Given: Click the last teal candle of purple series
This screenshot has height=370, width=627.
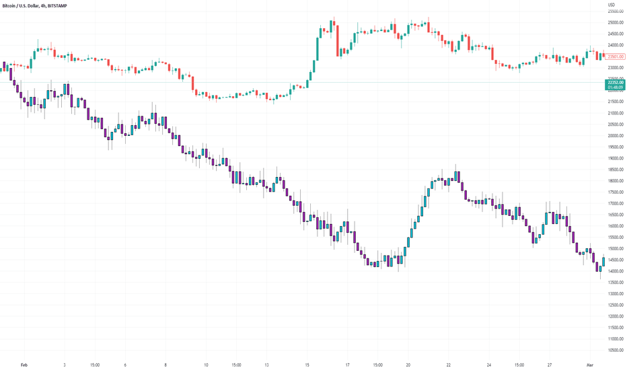Looking at the screenshot, I should 603,262.
